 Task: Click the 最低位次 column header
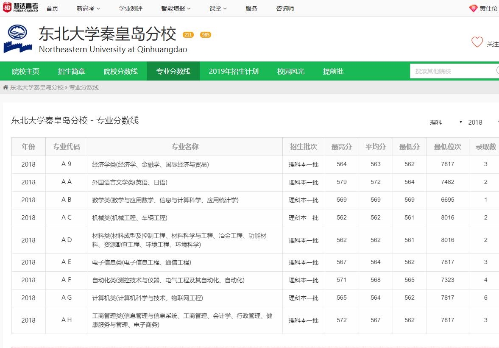447,147
